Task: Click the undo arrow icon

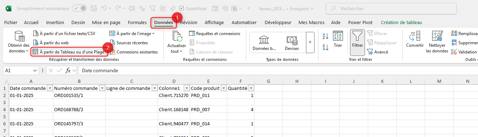Action: (x=104, y=8)
